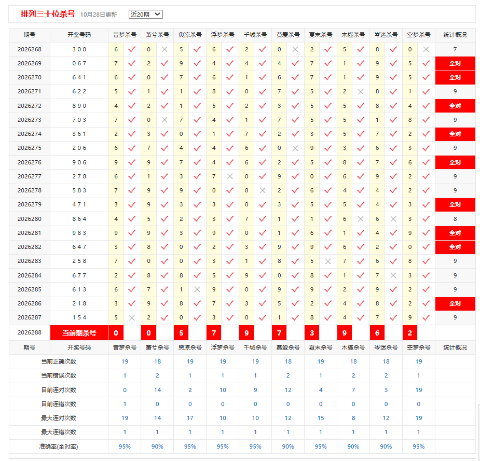The width and height of the screenshot is (480, 461).
Task: Click the red number 3 box in row 2026288
Action: (x=312, y=333)
